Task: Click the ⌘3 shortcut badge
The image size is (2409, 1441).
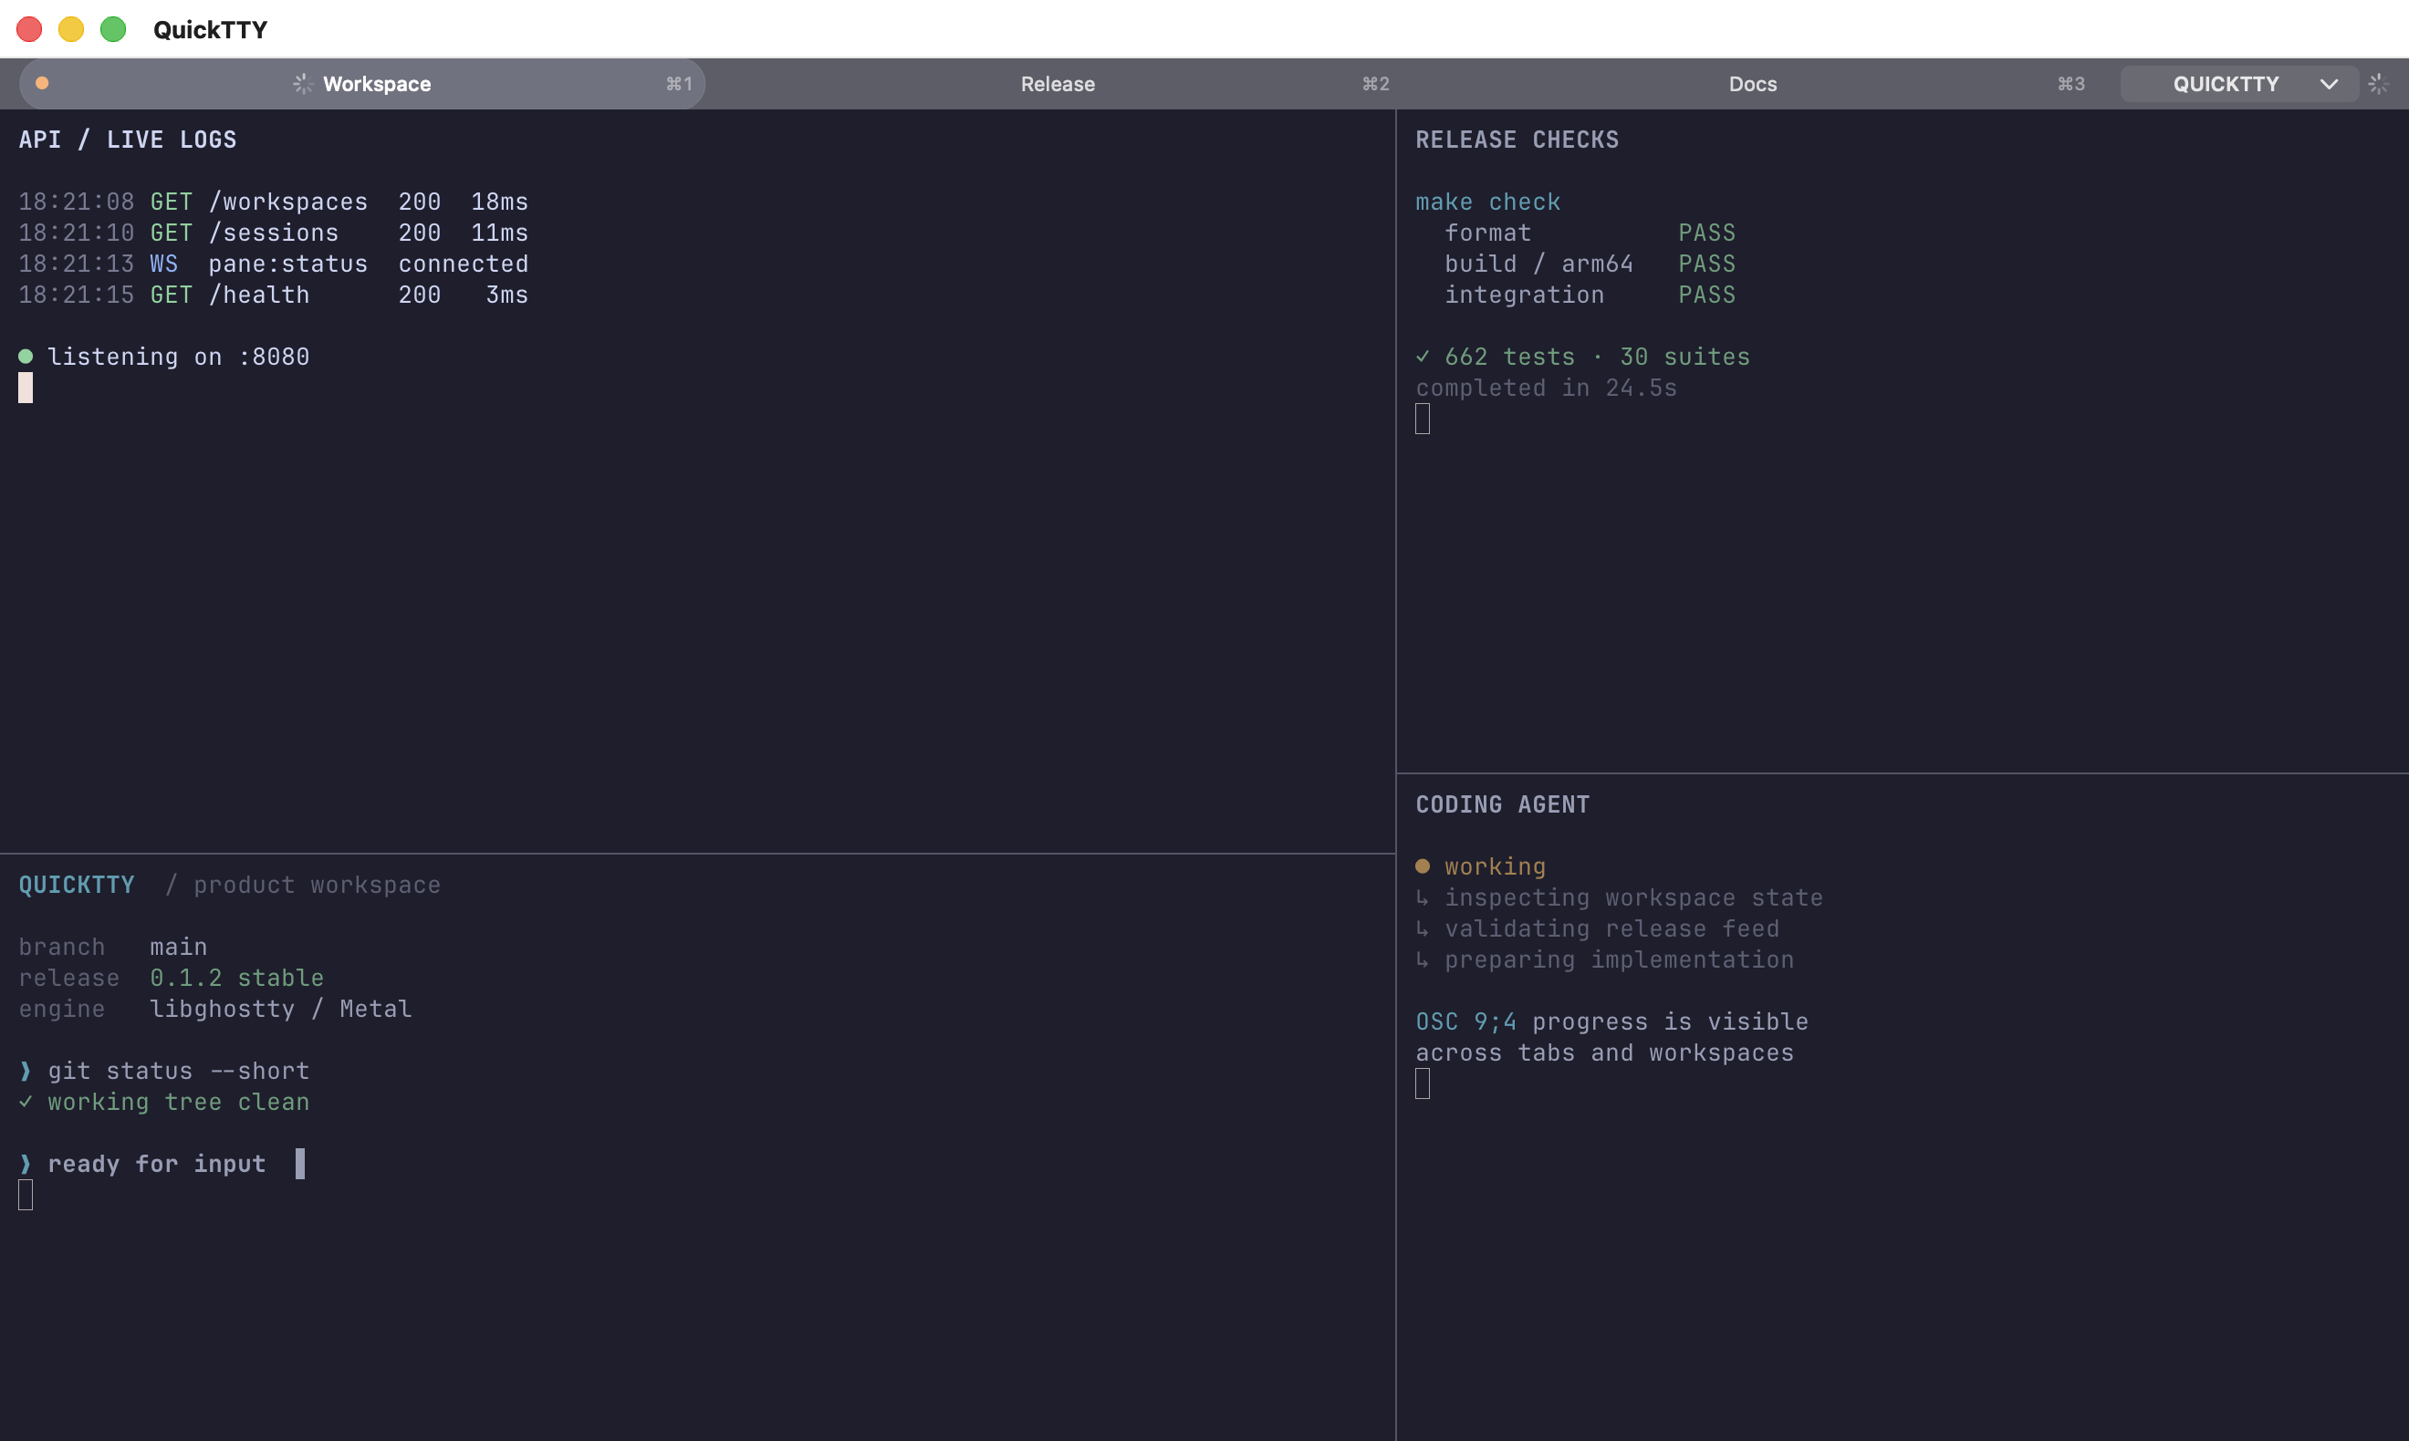Action: click(2071, 85)
